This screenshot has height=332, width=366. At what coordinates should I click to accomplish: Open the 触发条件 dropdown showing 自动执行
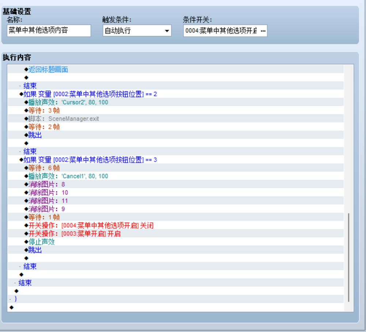(x=137, y=31)
